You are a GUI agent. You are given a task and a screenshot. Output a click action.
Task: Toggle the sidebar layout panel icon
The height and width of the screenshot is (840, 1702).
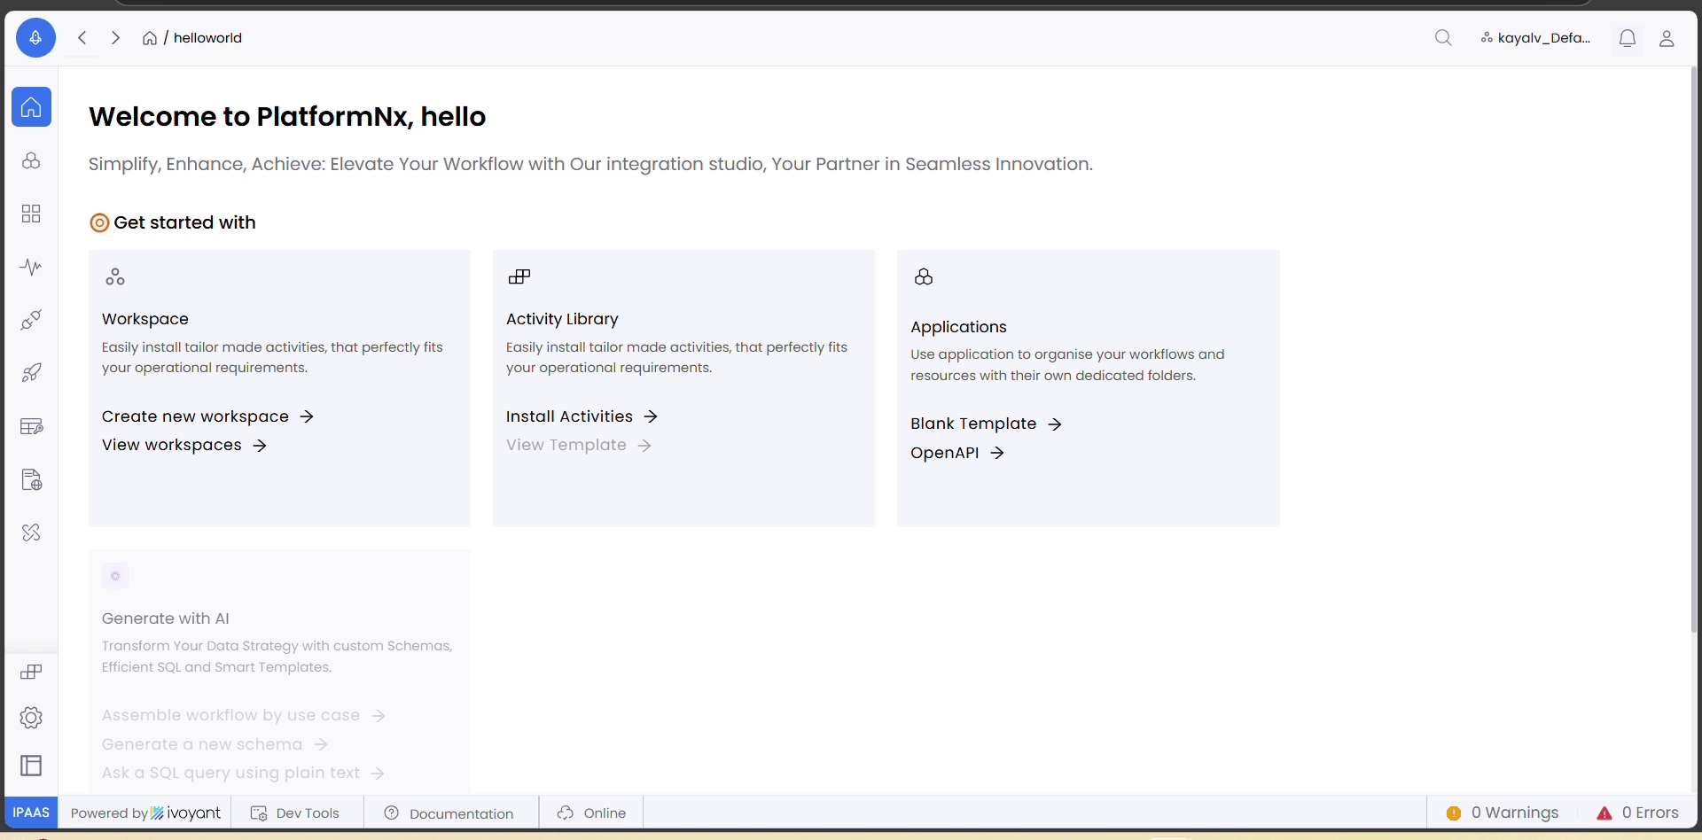pyautogui.click(x=31, y=766)
